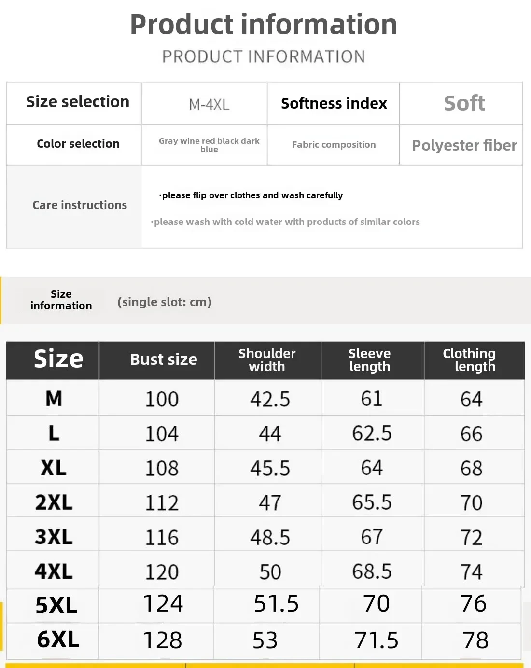Viewport: 531px width, 668px height.
Task: Click the Shoulder width column header
Action: (267, 360)
